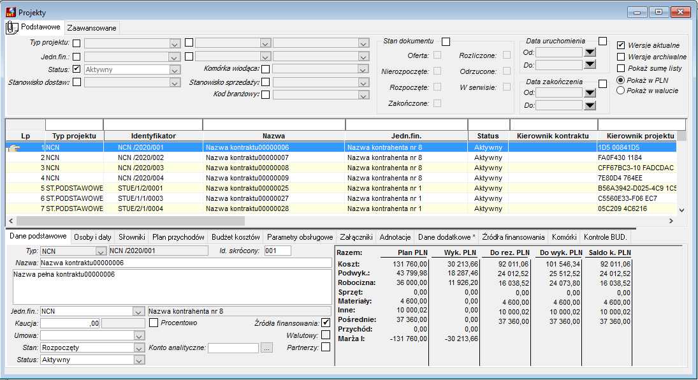Open the Typ projektu filter dropdown
This screenshot has width=698, height=380.
pyautogui.click(x=175, y=43)
